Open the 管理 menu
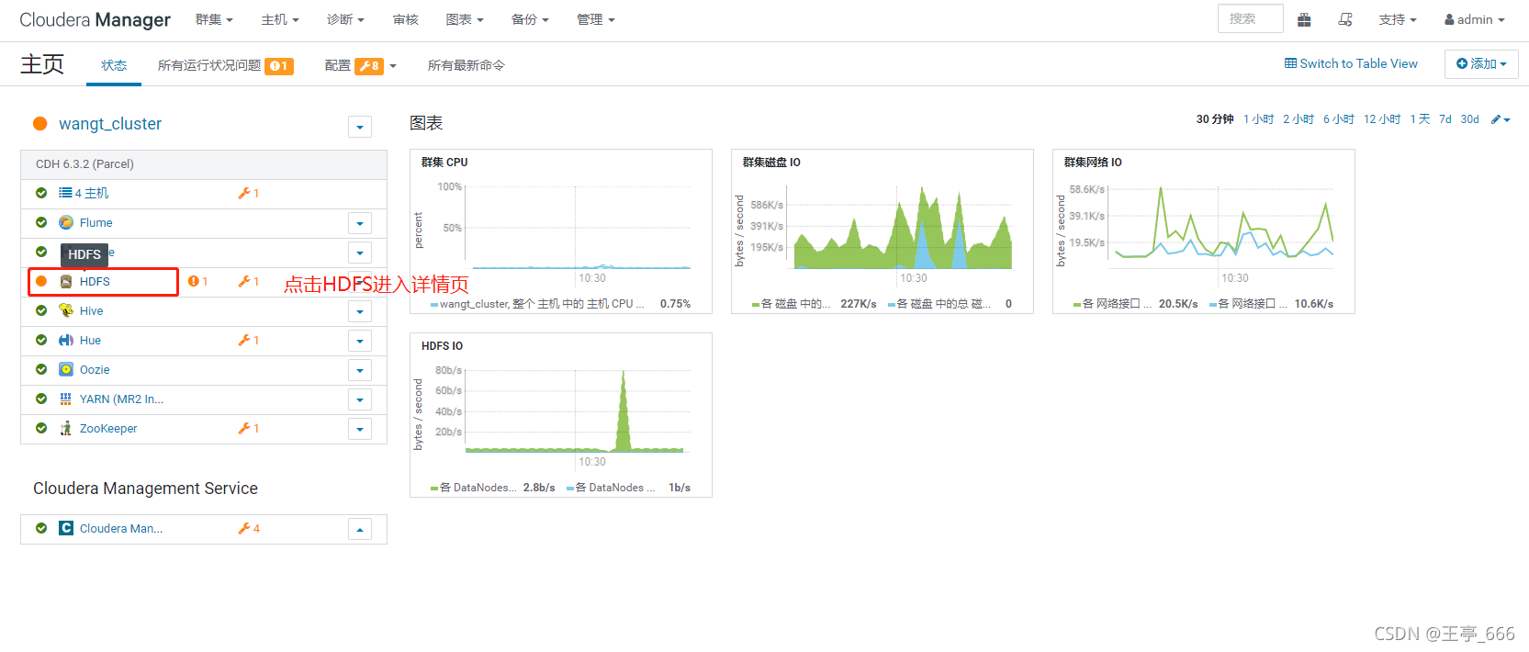 [x=596, y=19]
